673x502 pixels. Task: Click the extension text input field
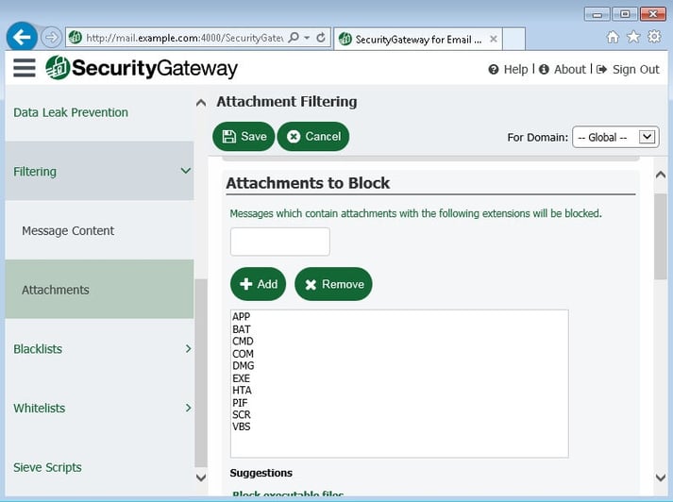click(279, 242)
